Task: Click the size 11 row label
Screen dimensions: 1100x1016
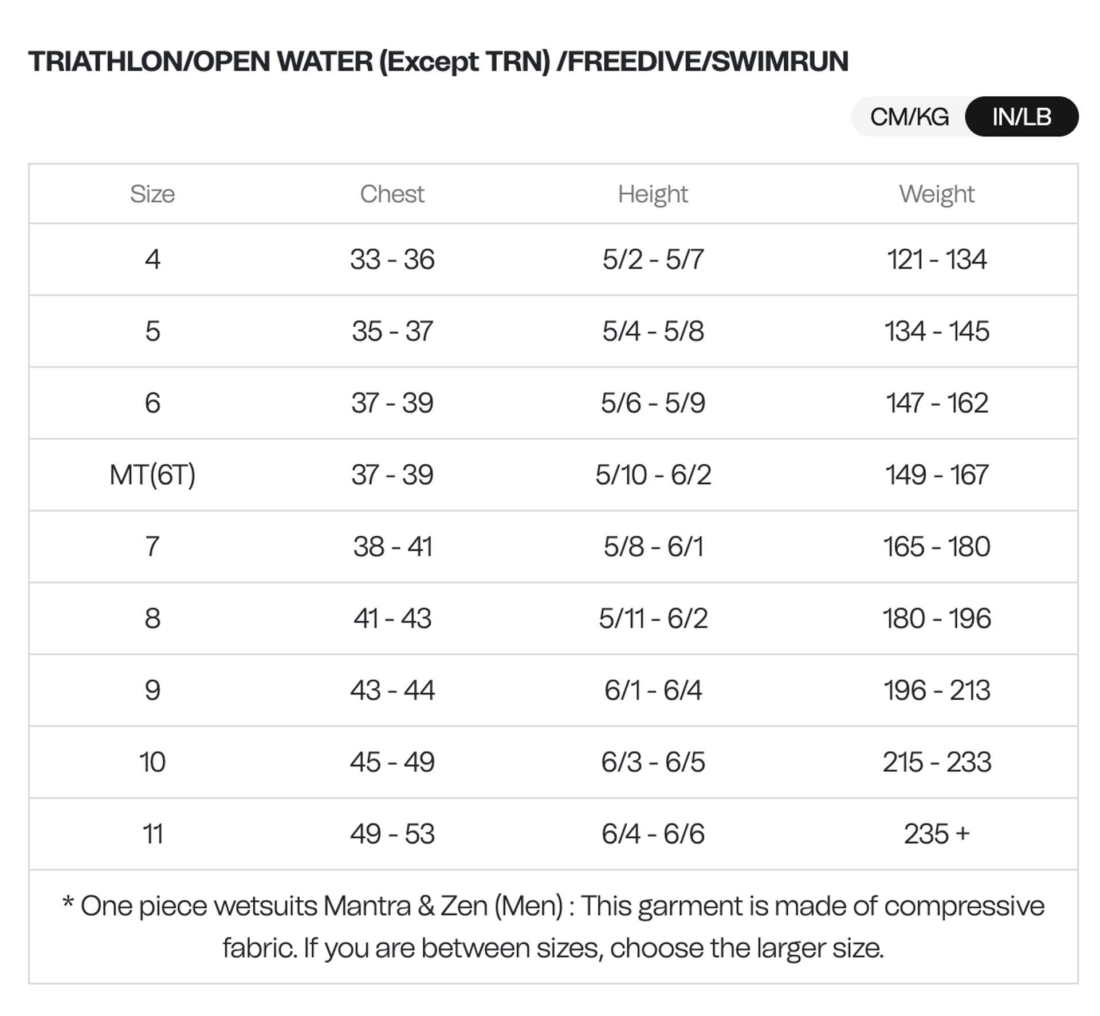Action: tap(152, 834)
